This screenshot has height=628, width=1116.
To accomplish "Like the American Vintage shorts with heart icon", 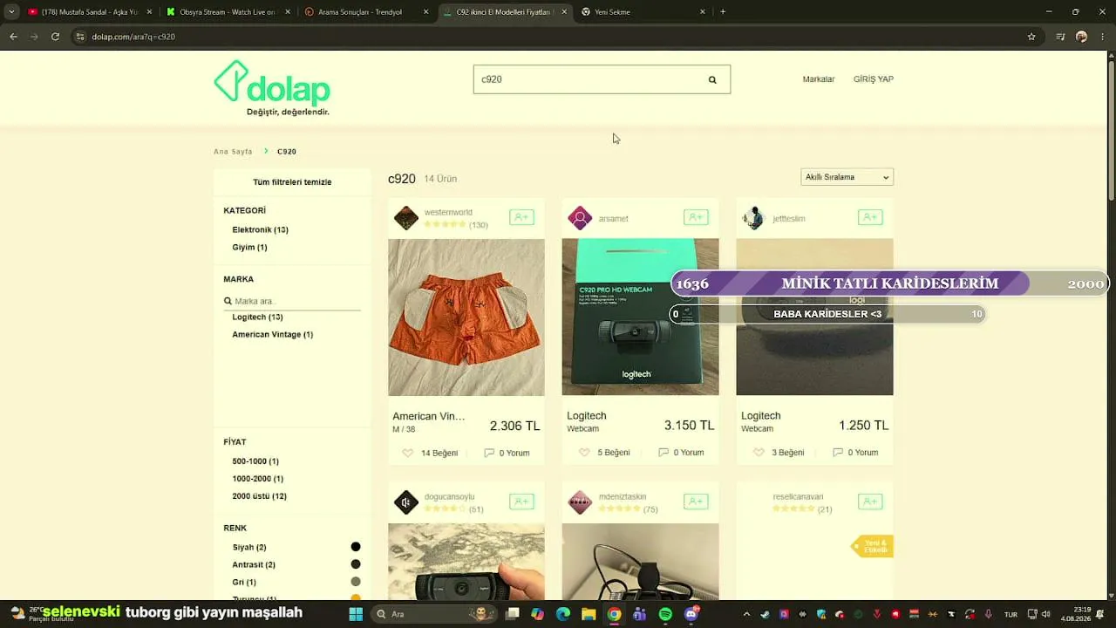I will point(407,453).
